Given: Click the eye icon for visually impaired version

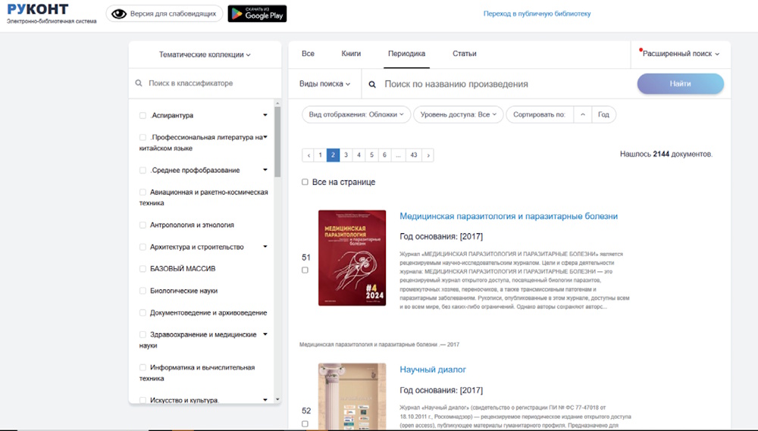Looking at the screenshot, I should click(x=117, y=14).
